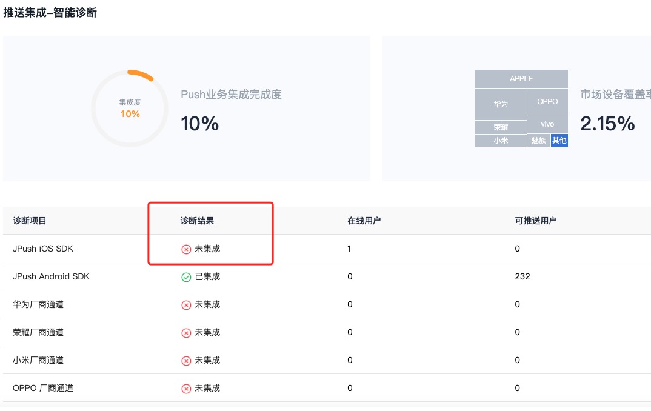Click the JPush iOS SDK row label
Image resolution: width=651 pixels, height=411 pixels.
click(x=43, y=249)
